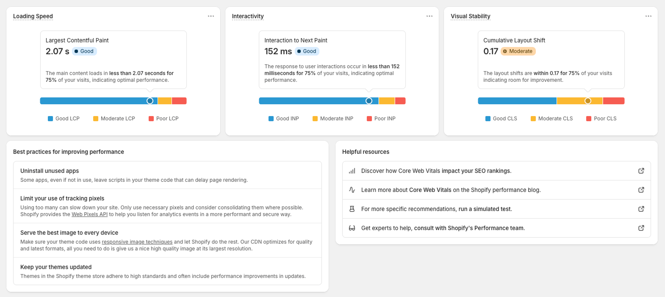Screen dimensions: 665x297
Task: Open the responsive image techniques link
Action: (x=137, y=242)
